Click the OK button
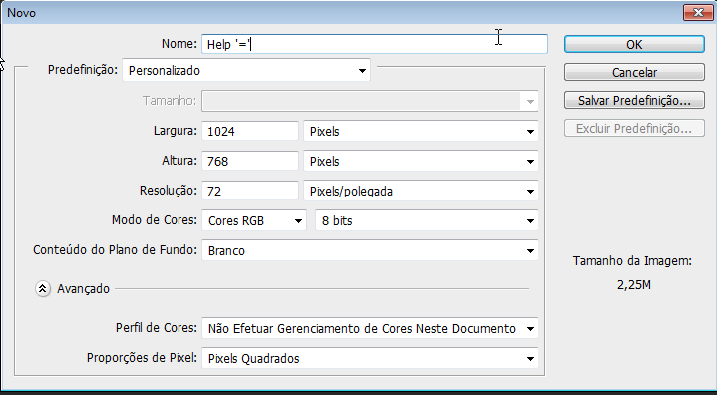This screenshot has height=395, width=717. coord(634,44)
